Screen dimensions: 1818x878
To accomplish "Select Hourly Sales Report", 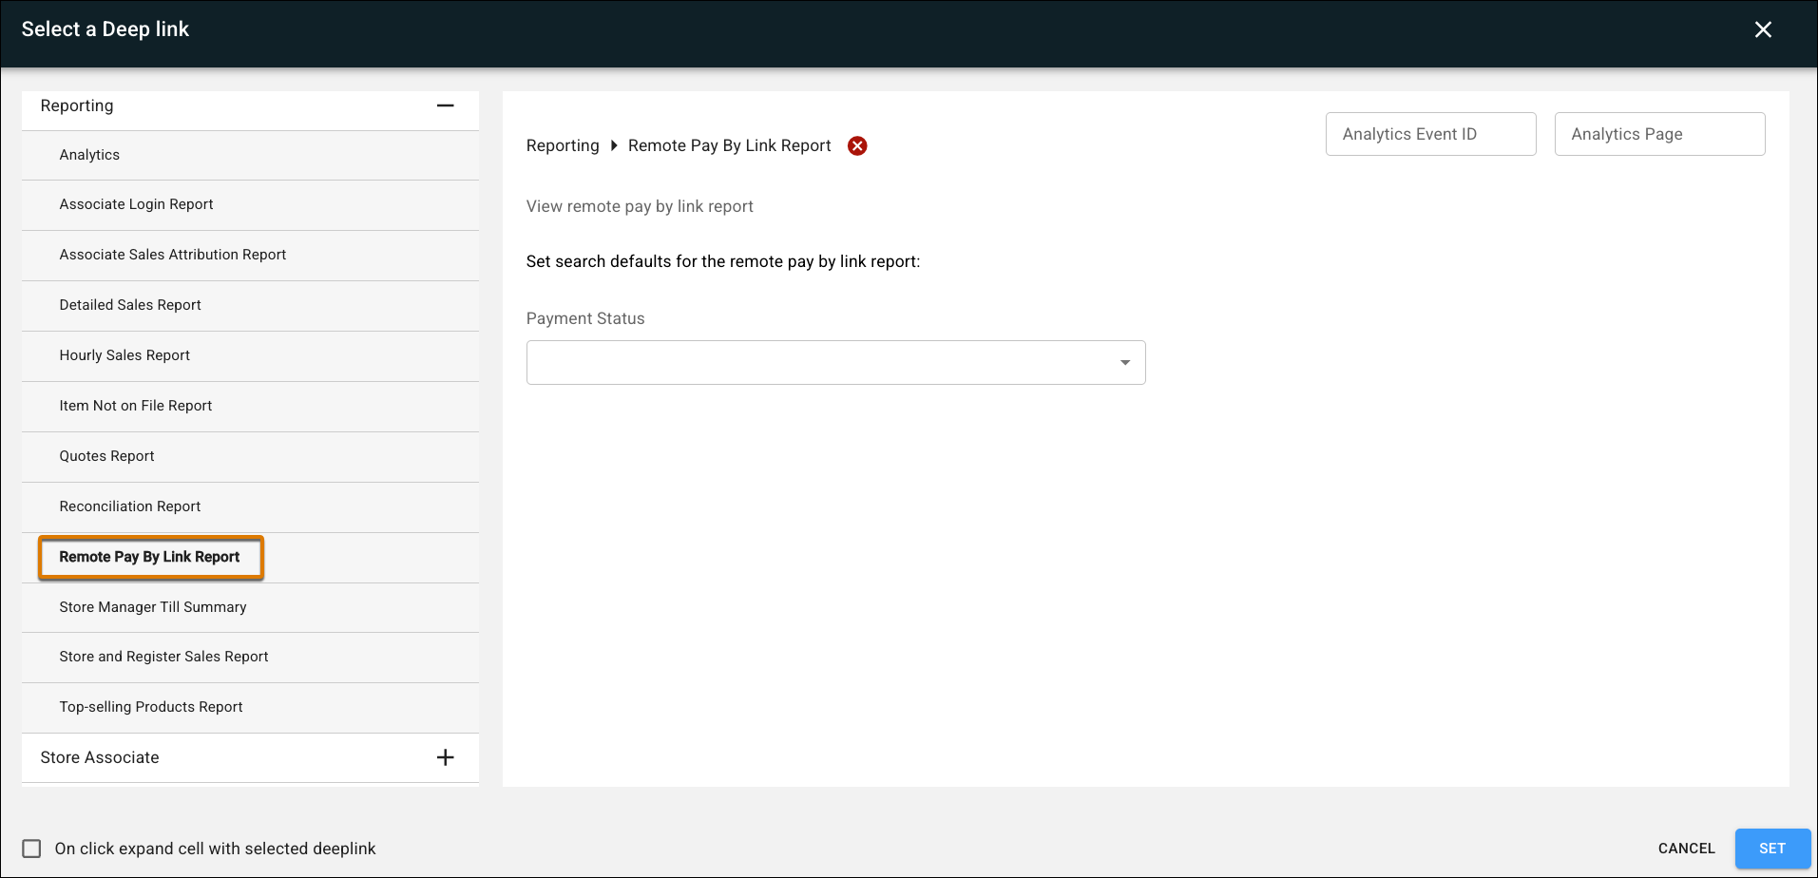I will click(250, 355).
